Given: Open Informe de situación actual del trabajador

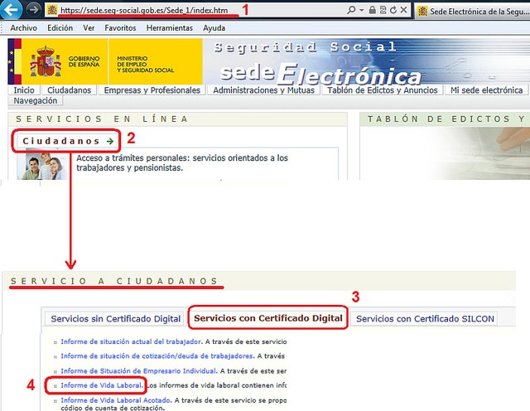Looking at the screenshot, I should pos(130,341).
